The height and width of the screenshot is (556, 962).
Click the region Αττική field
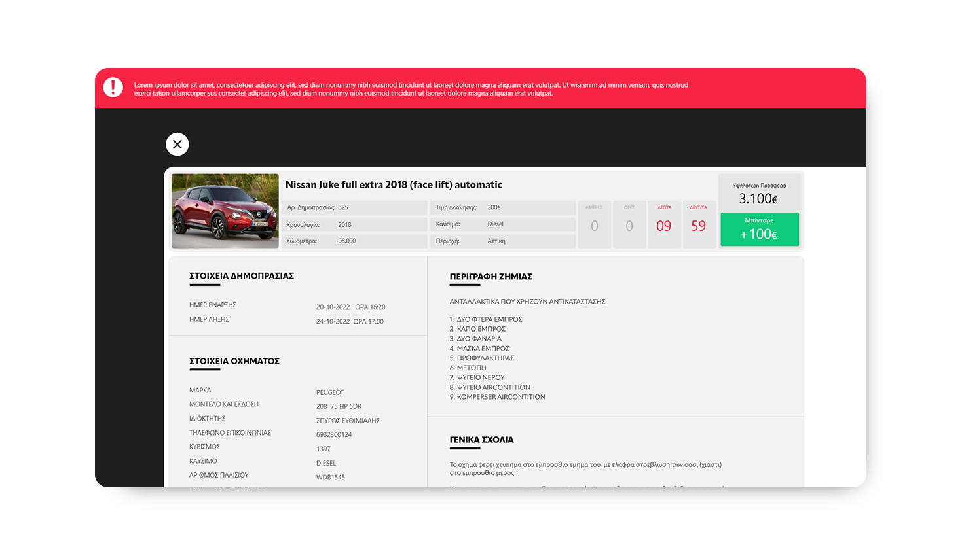coord(504,241)
